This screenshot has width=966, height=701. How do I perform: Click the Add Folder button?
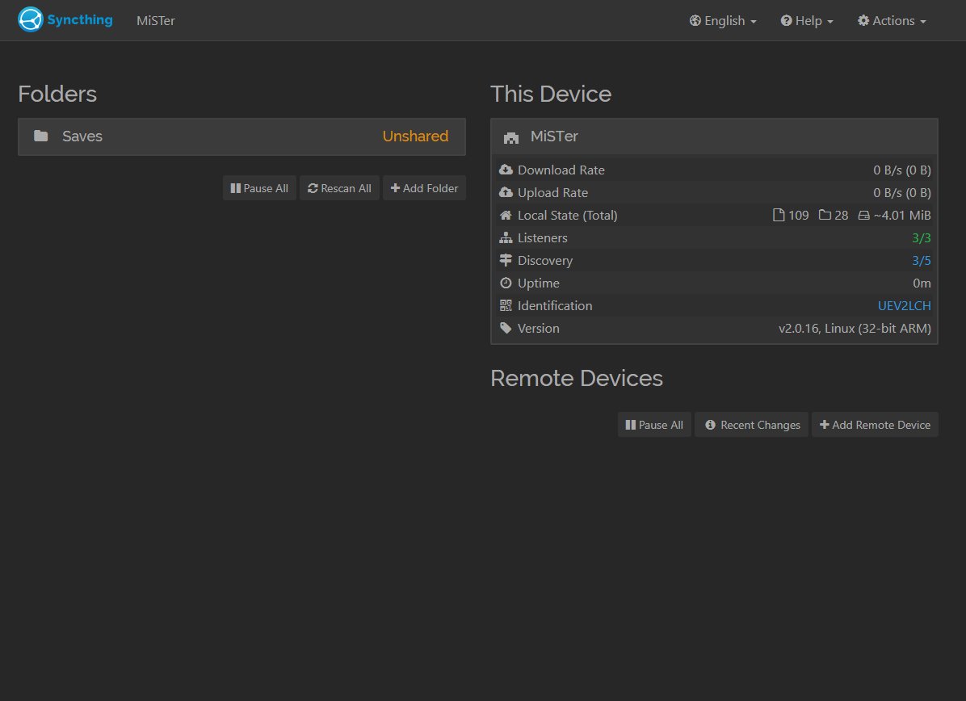point(425,188)
